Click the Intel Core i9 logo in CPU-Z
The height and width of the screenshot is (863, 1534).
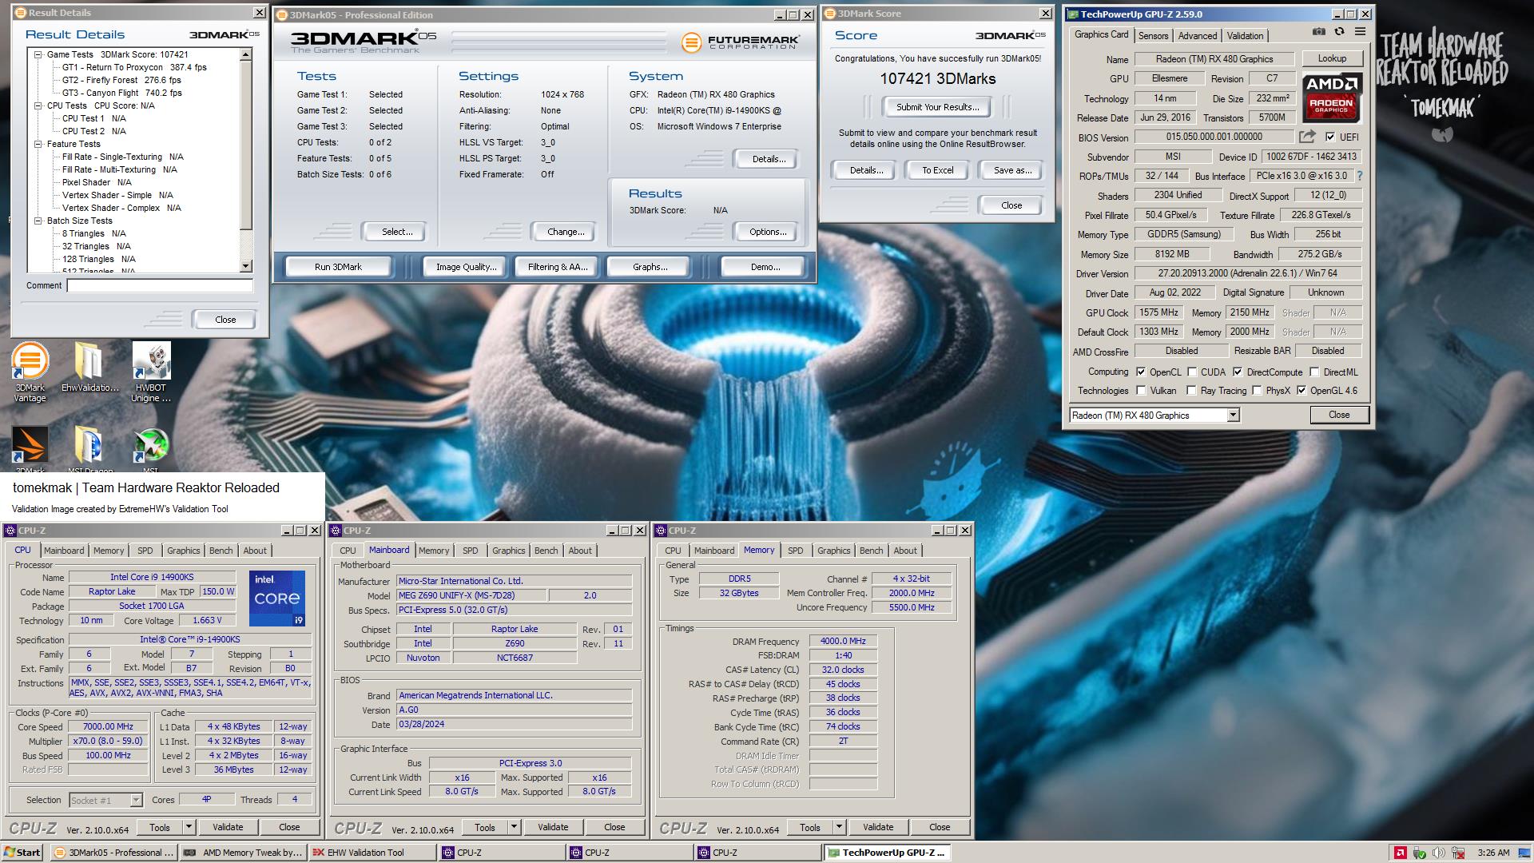pyautogui.click(x=276, y=599)
